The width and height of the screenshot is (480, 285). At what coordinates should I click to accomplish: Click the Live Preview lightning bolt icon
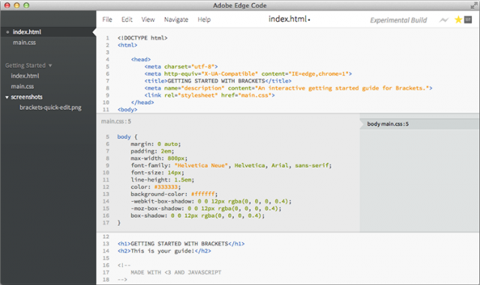coord(443,20)
